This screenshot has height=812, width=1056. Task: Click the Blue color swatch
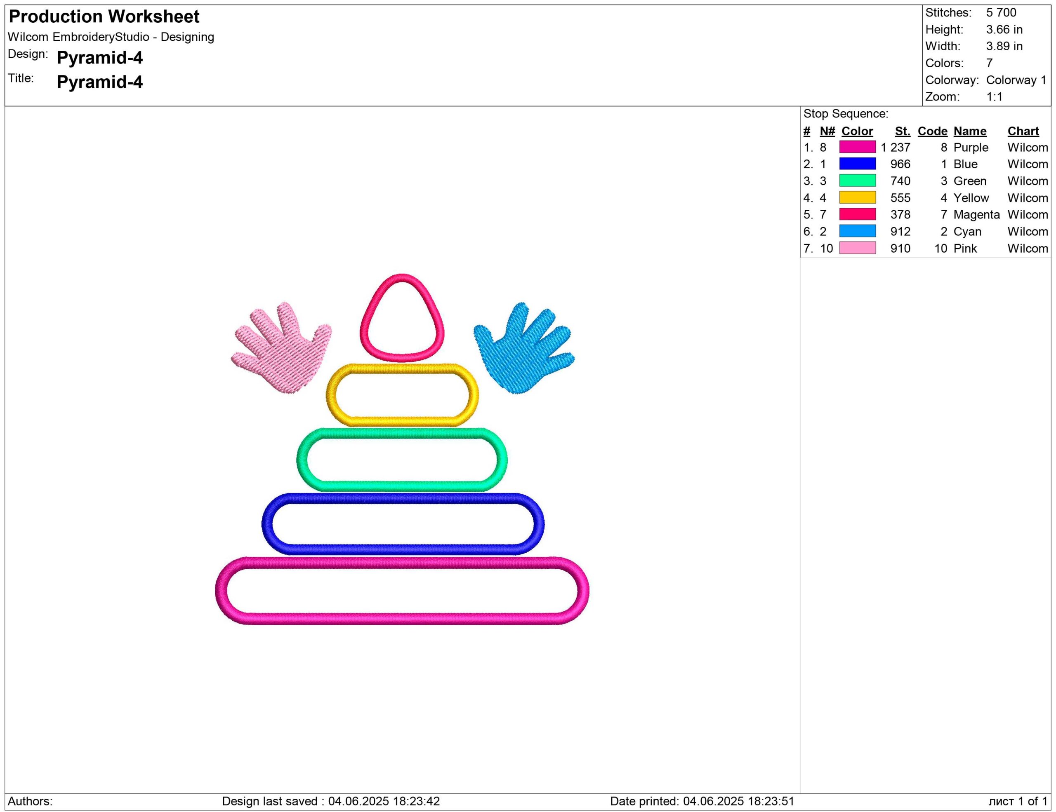(x=857, y=164)
